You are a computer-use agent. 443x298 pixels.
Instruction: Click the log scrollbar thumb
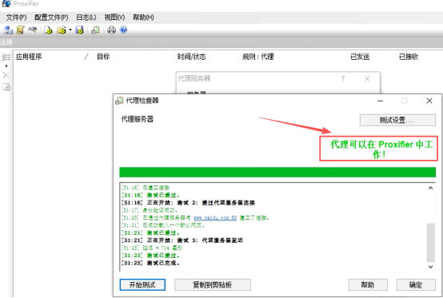click(x=430, y=242)
